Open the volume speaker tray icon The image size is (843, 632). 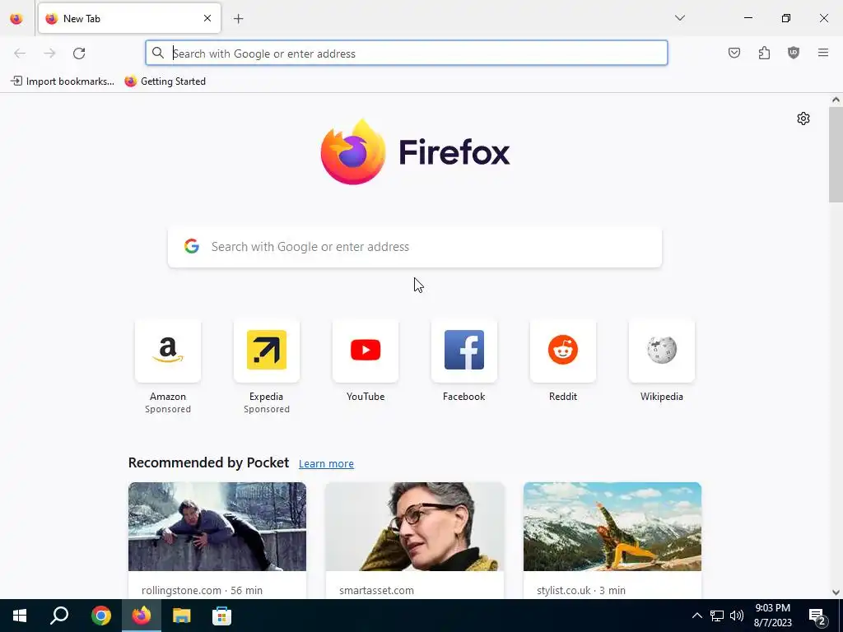737,616
